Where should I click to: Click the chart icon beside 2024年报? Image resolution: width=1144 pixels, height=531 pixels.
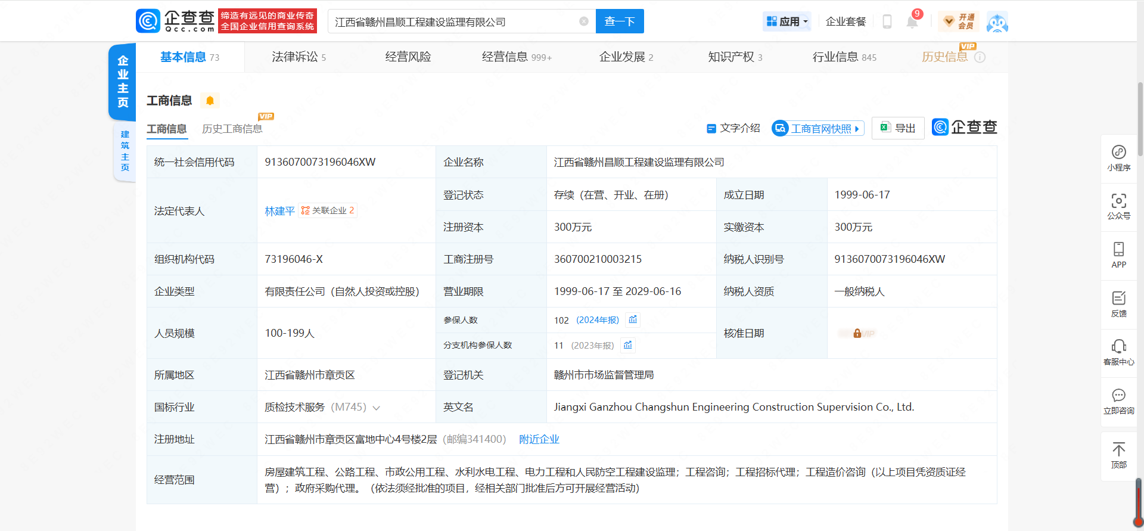(x=633, y=320)
